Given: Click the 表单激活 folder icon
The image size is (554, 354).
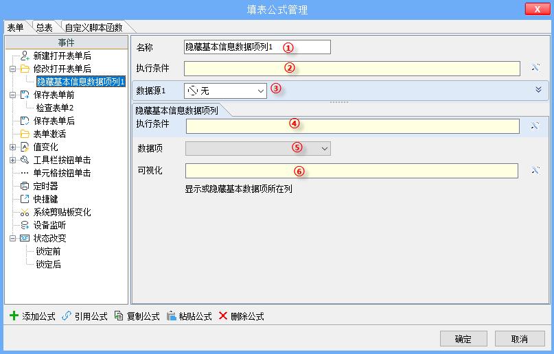Looking at the screenshot, I should pos(25,134).
